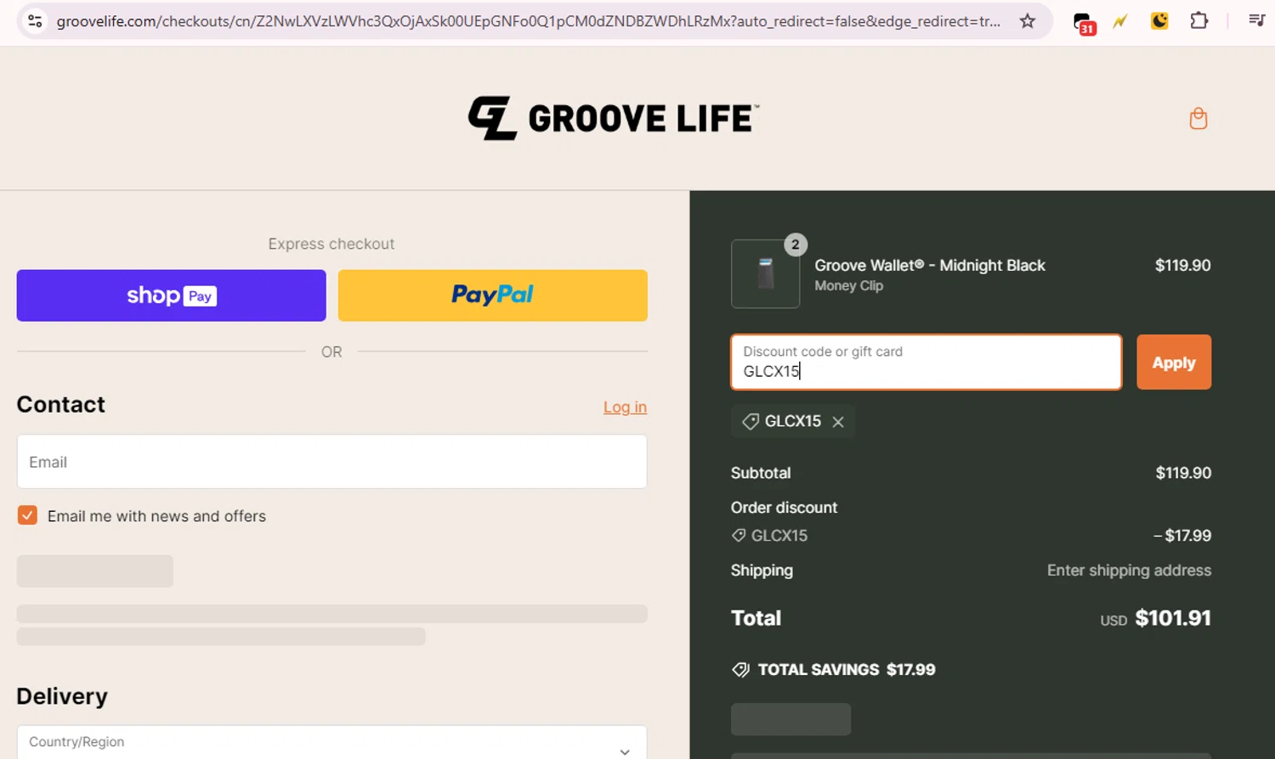The image size is (1275, 759).
Task: Click the Groove Wallet Midnight Black product name
Action: (x=930, y=265)
